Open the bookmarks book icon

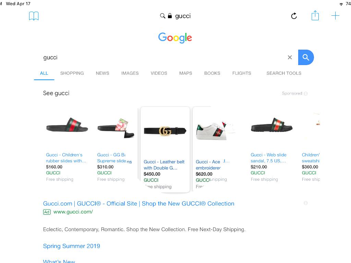pos(34,16)
